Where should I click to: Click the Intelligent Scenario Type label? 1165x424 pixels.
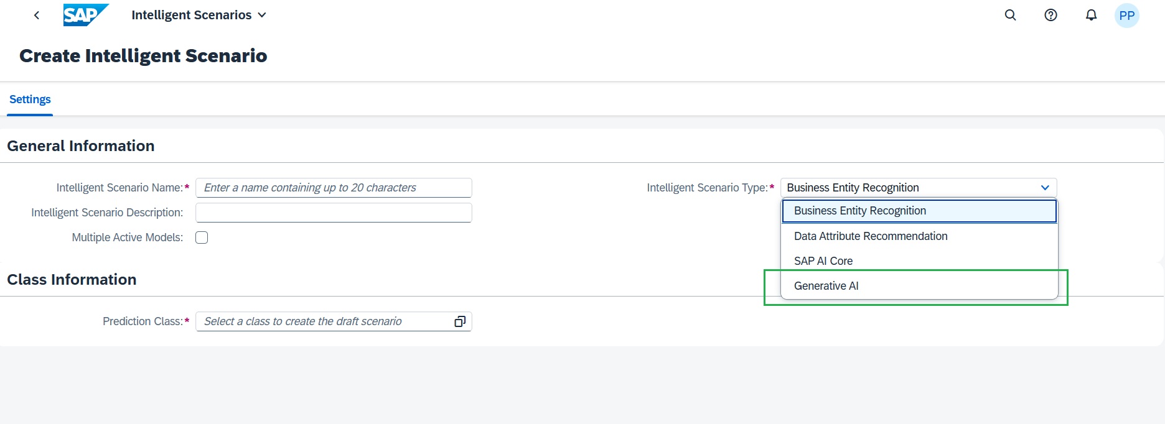708,188
